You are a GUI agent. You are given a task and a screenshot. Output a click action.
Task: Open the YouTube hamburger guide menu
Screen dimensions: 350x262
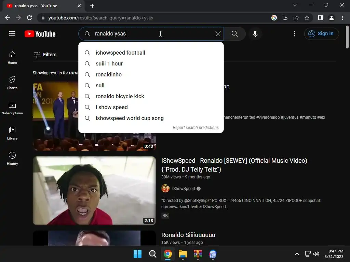click(12, 34)
